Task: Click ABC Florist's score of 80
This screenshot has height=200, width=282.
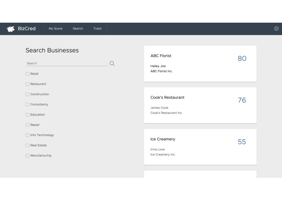Action: [242, 58]
